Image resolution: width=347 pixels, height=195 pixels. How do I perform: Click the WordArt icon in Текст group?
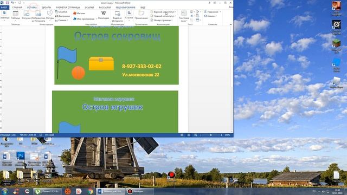(x=191, y=16)
